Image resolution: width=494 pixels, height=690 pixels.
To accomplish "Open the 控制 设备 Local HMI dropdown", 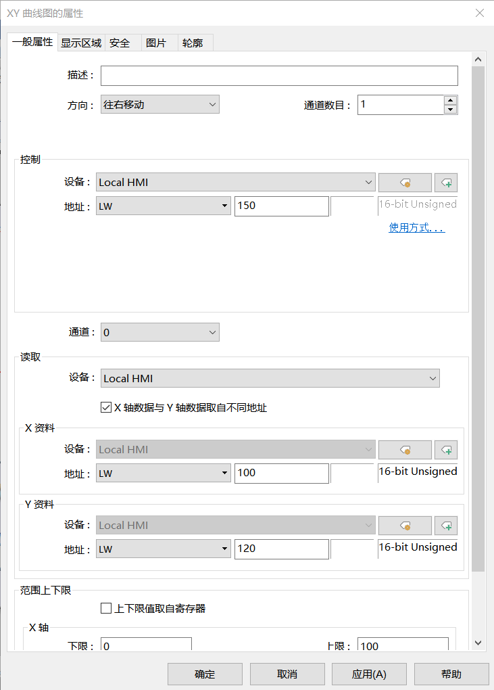I will [x=236, y=182].
